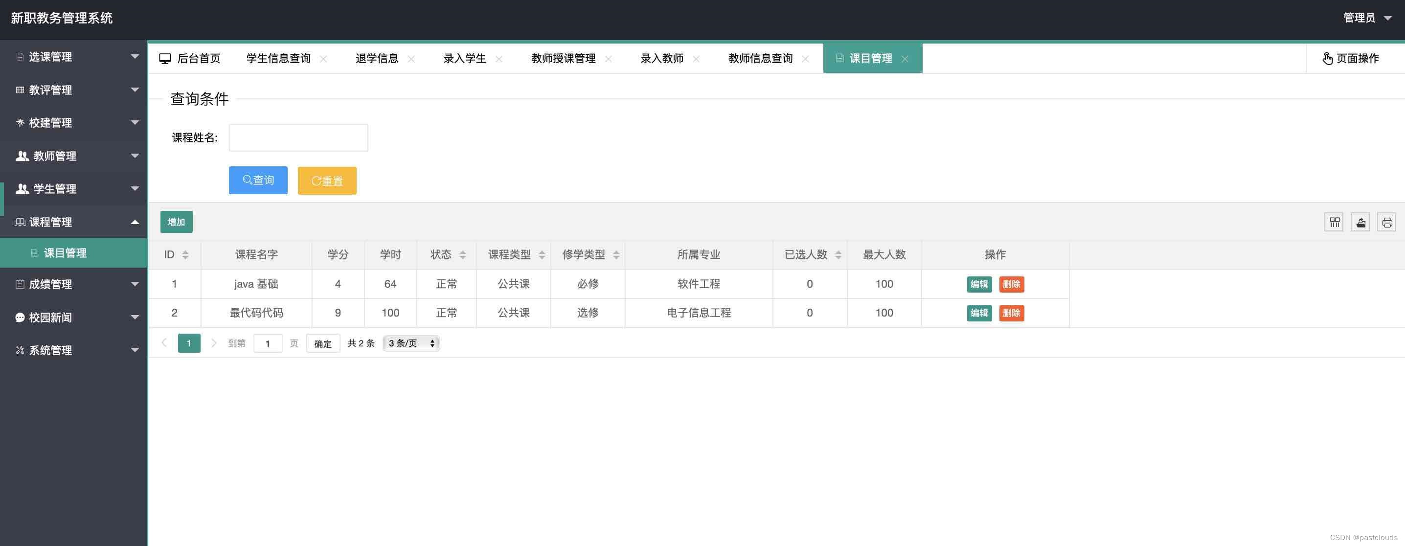1405x546 pixels.
Task: Close the 学生信息查询 tab
Action: 323,59
